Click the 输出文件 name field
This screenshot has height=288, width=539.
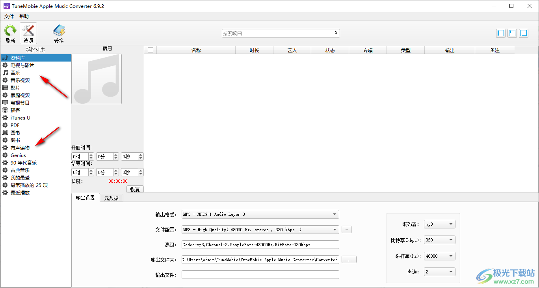click(x=260, y=275)
